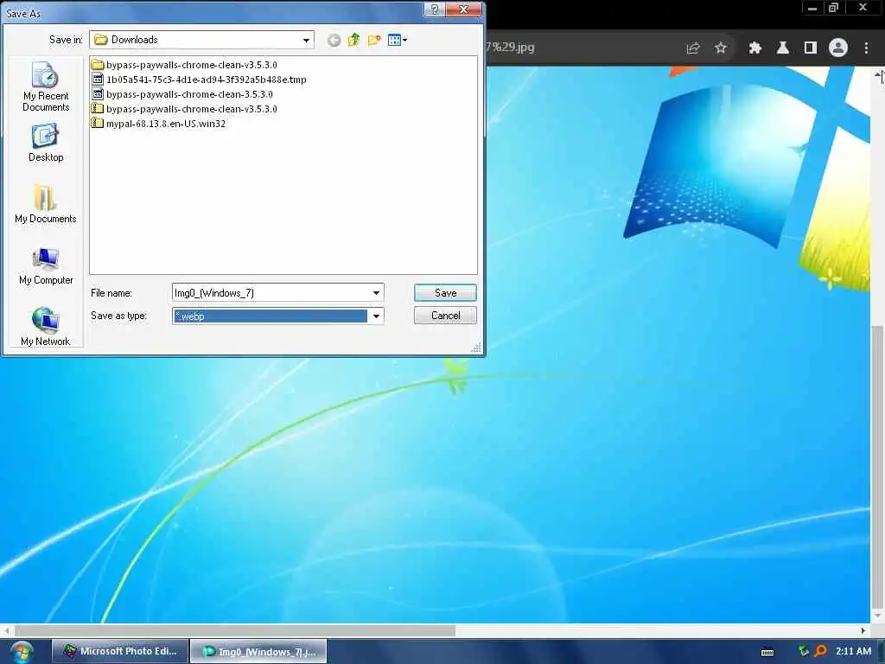Select the mypal-68.13.8.en-US.win32 archive
The image size is (885, 664).
(x=159, y=124)
